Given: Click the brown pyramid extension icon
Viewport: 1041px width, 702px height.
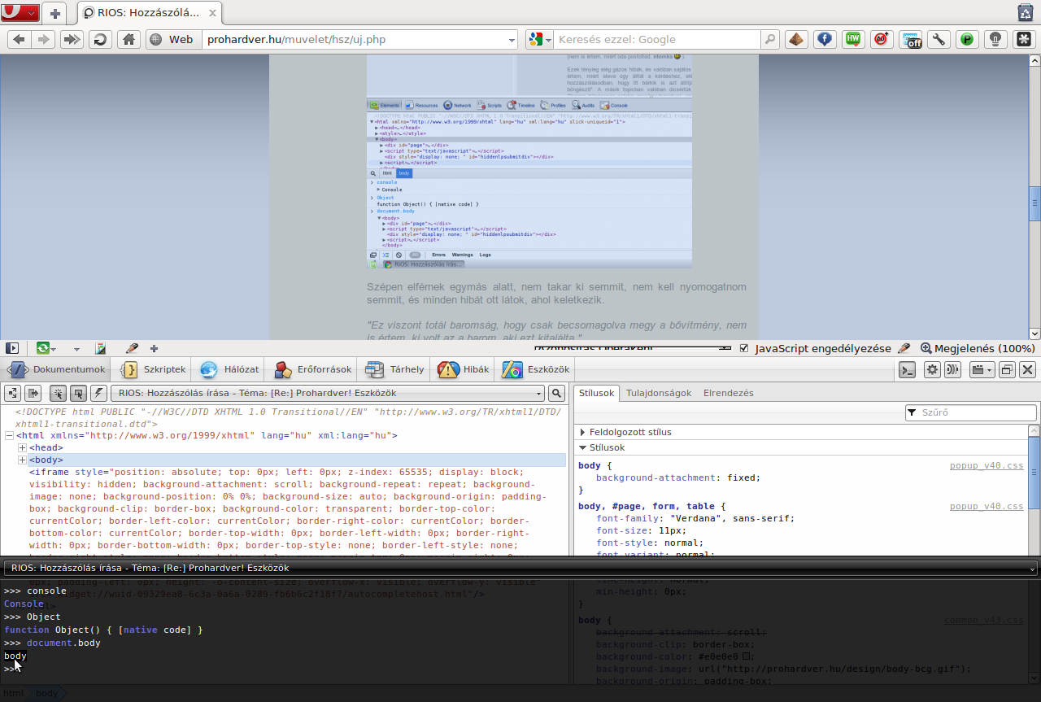Looking at the screenshot, I should click(795, 38).
